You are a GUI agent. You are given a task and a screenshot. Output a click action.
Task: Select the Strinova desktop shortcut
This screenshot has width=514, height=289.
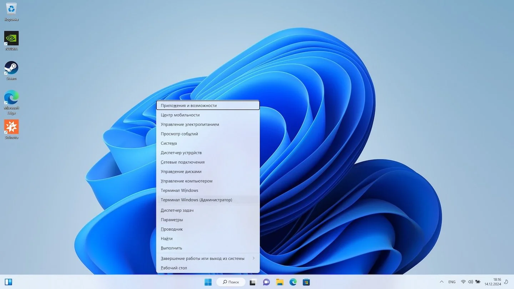click(x=11, y=129)
